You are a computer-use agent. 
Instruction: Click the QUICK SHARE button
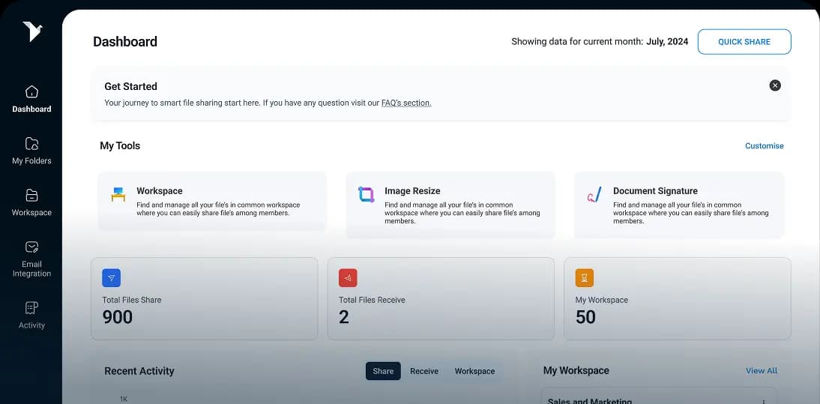tap(744, 42)
